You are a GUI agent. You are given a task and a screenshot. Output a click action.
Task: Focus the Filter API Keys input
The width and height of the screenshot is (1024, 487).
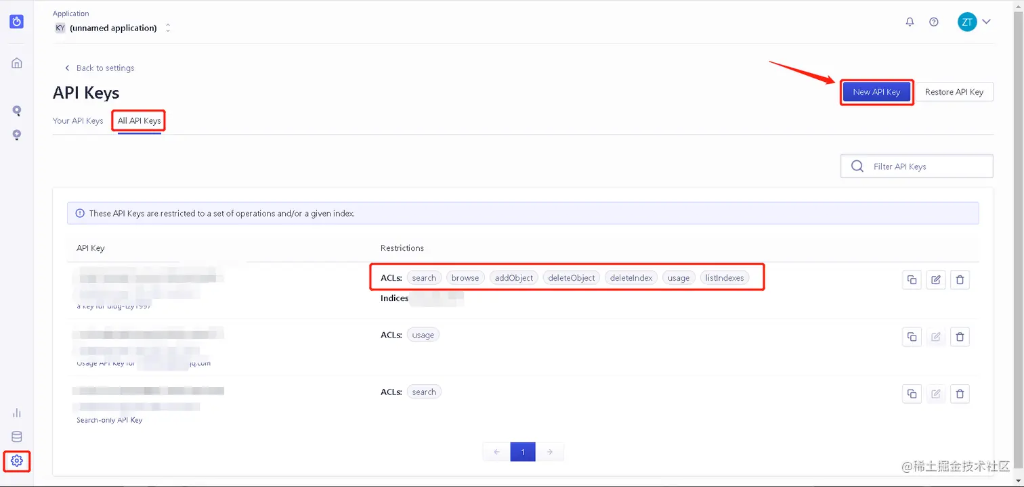[917, 166]
